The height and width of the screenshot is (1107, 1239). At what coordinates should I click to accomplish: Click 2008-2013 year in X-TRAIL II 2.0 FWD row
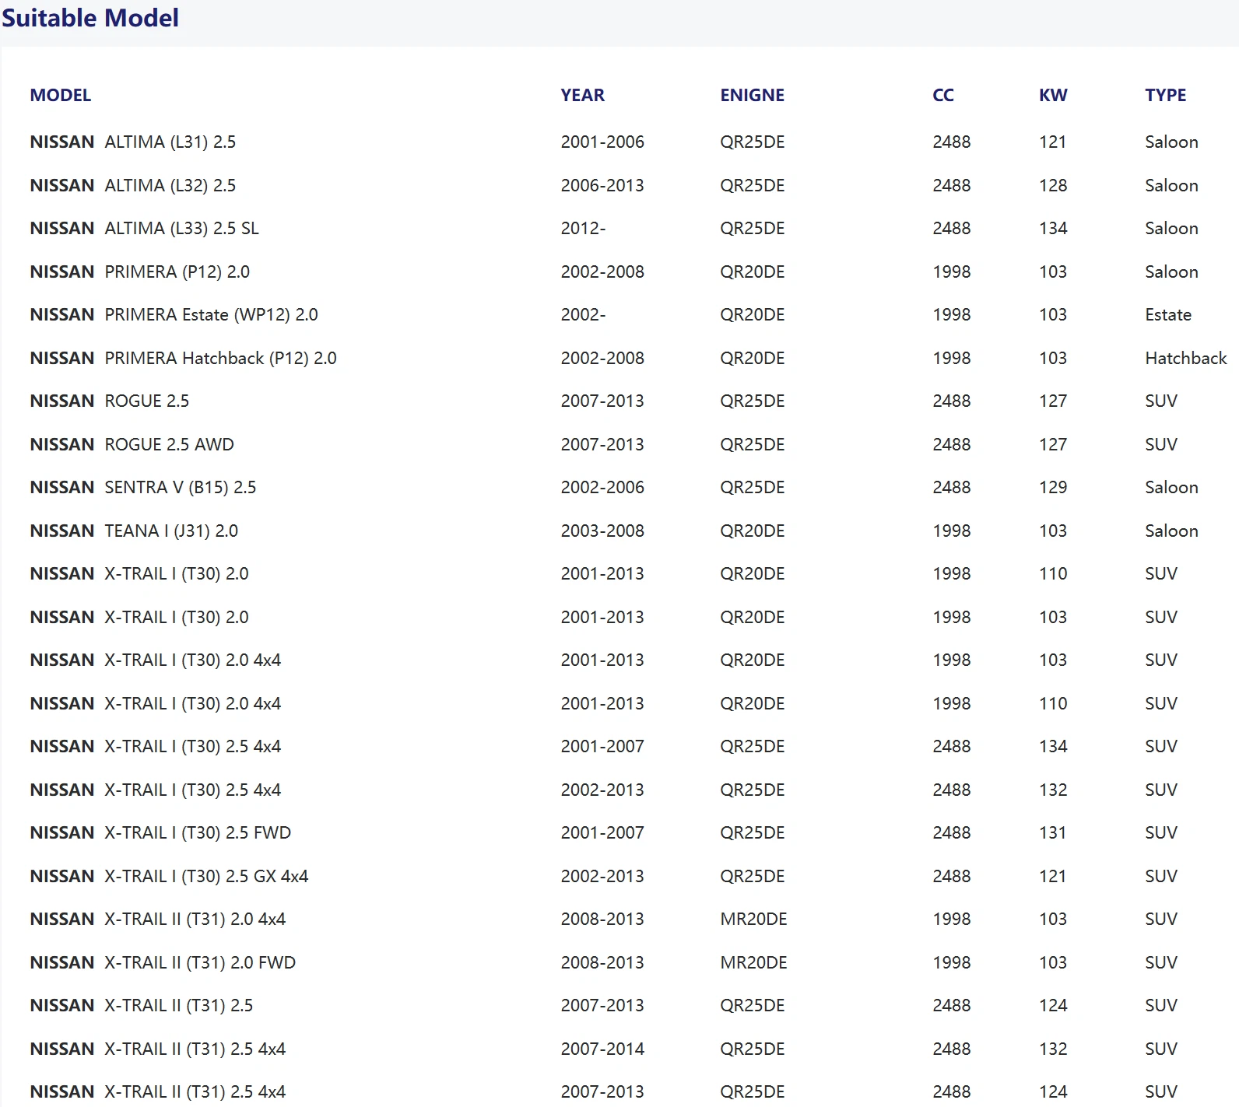[602, 962]
